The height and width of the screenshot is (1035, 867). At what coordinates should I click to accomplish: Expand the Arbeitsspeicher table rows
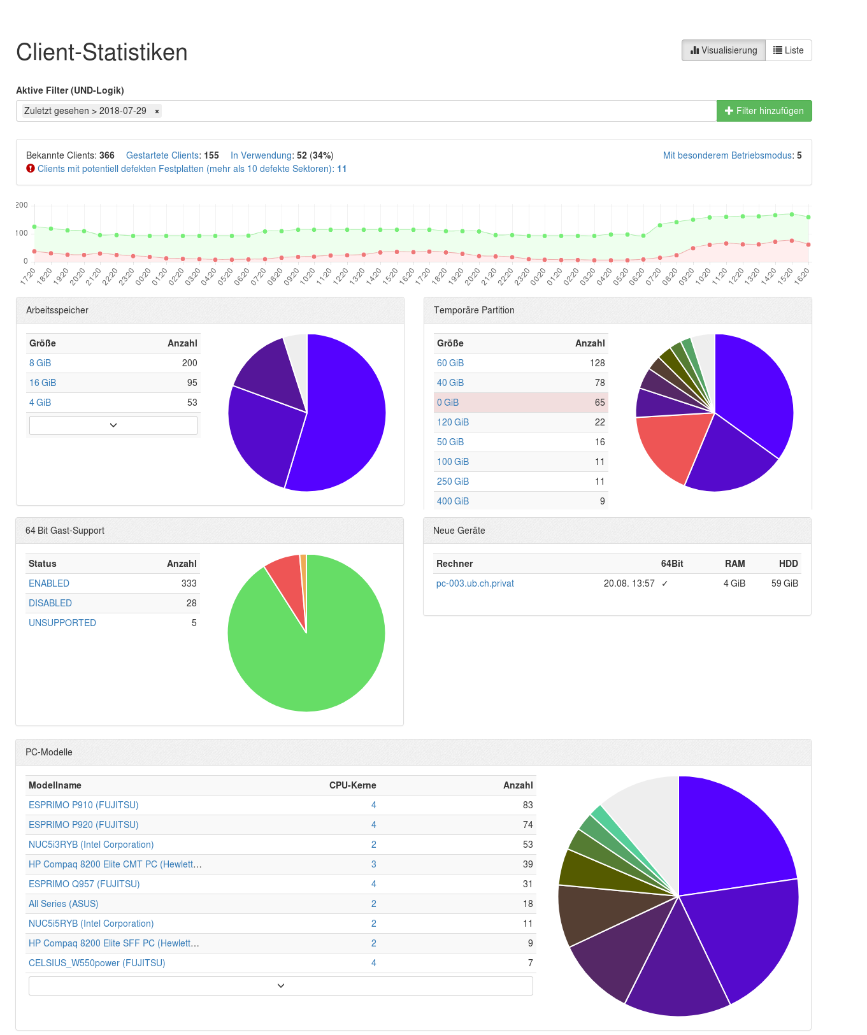(x=113, y=425)
